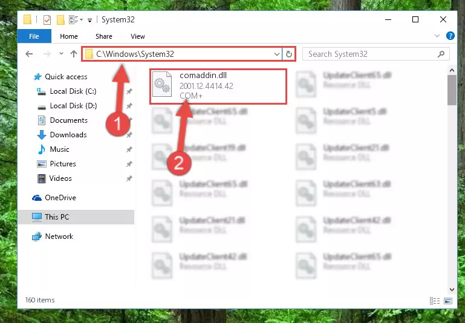The width and height of the screenshot is (465, 323).
Task: Click the pin icon beside Pictures
Action: click(129, 164)
